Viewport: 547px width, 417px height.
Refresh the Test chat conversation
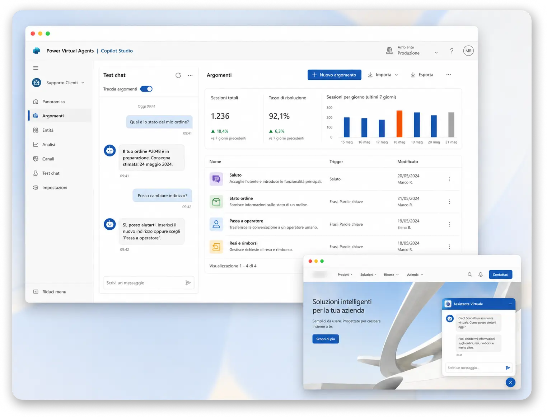(178, 75)
